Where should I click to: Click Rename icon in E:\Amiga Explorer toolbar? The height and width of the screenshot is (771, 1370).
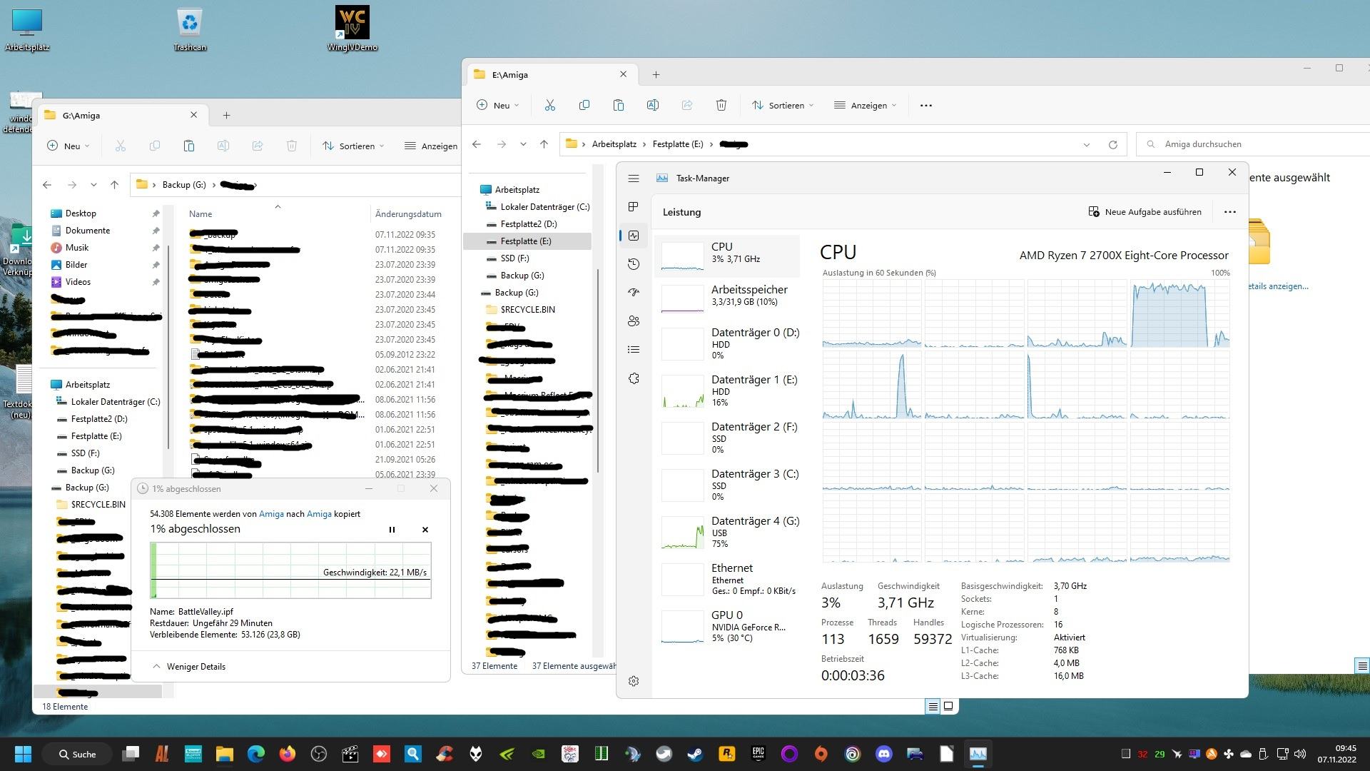coord(652,105)
